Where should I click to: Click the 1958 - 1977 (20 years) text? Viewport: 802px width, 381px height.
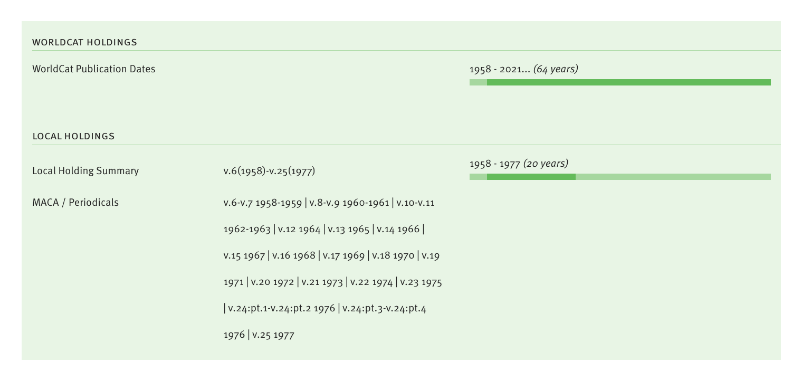click(518, 164)
